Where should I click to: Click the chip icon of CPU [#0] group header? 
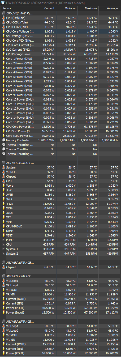pos(3,13)
